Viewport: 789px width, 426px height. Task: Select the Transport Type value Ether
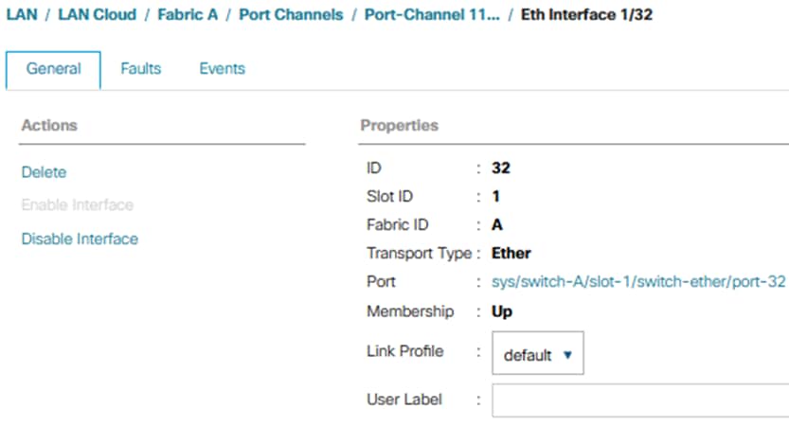[x=511, y=253]
